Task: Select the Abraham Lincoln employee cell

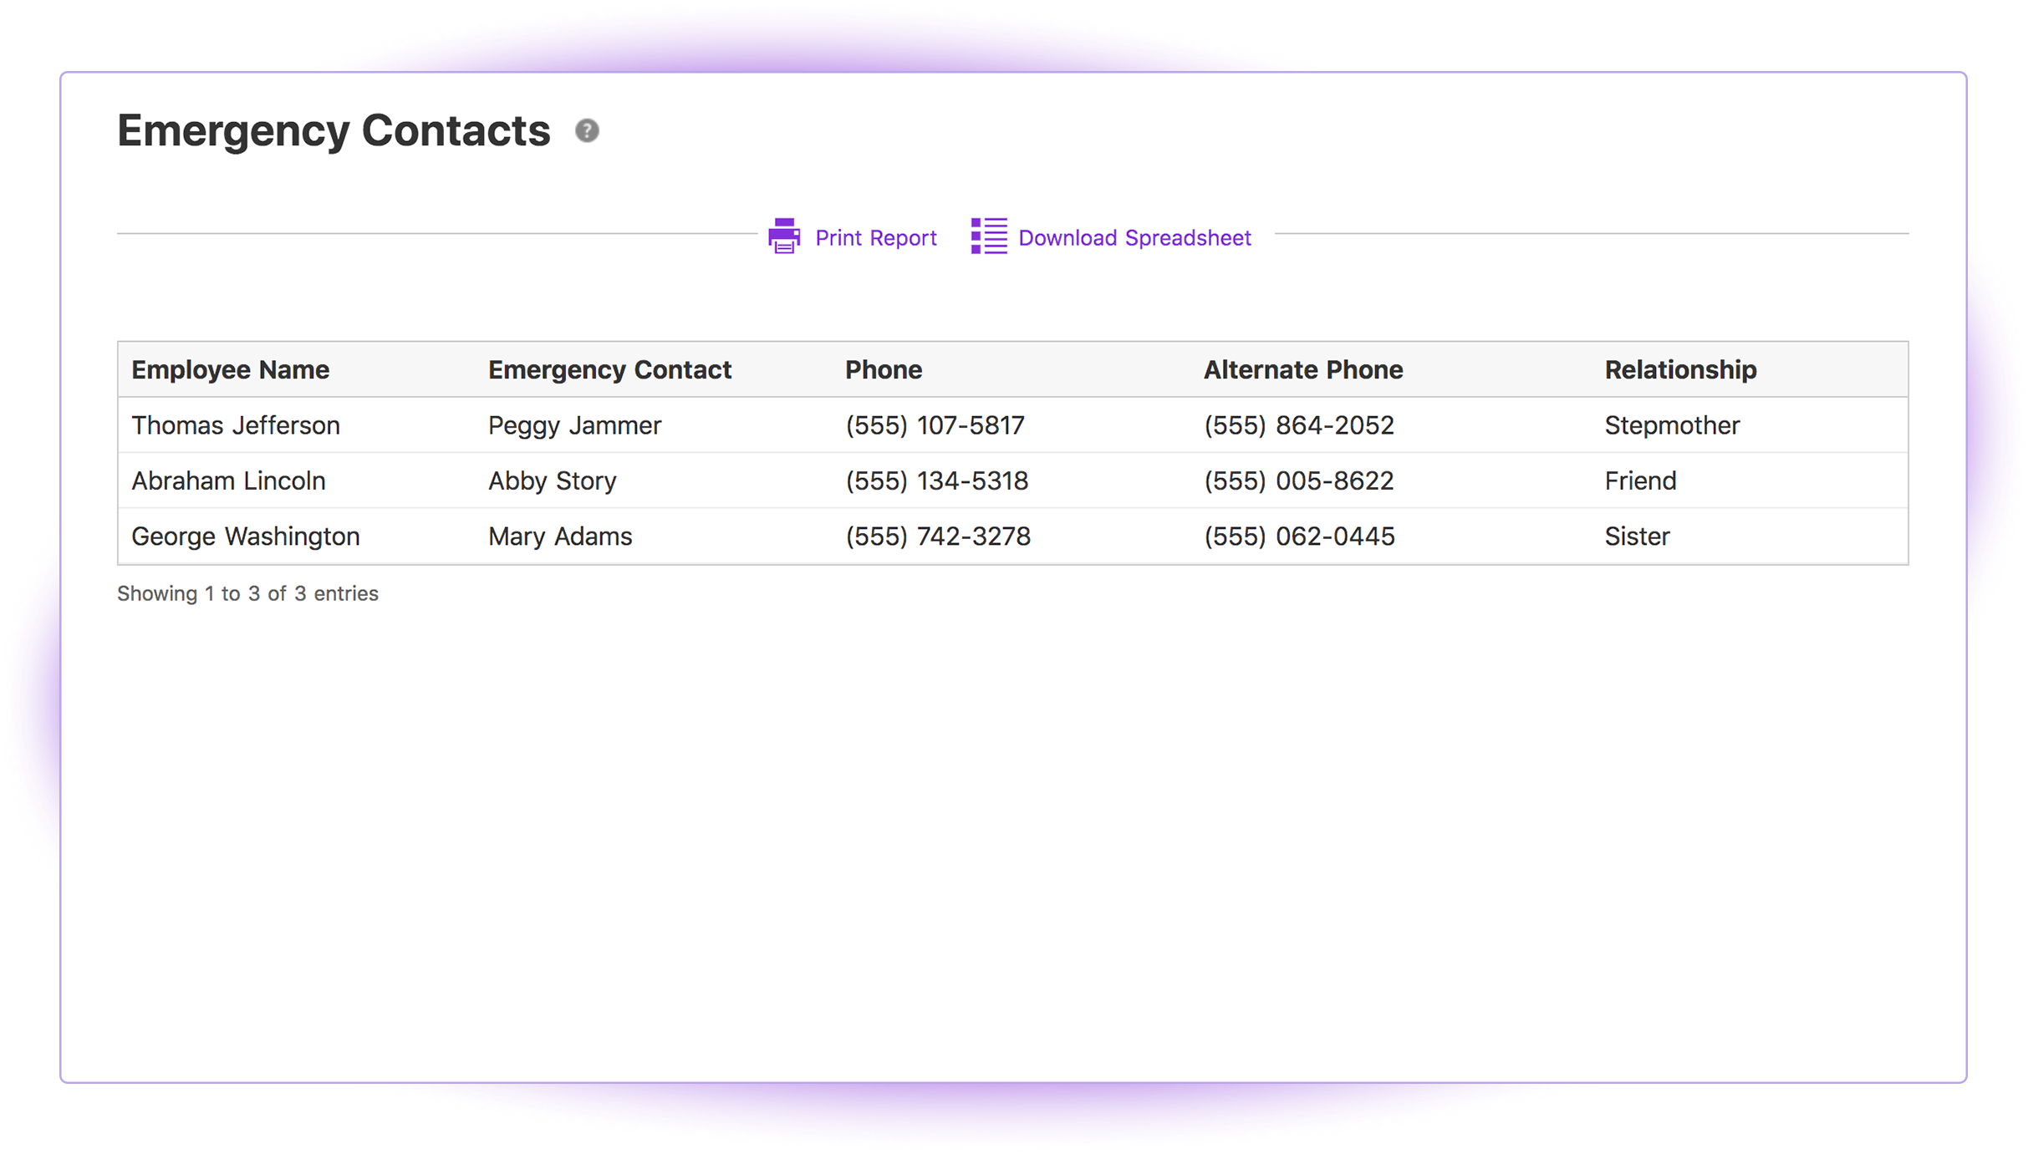Action: (x=228, y=480)
